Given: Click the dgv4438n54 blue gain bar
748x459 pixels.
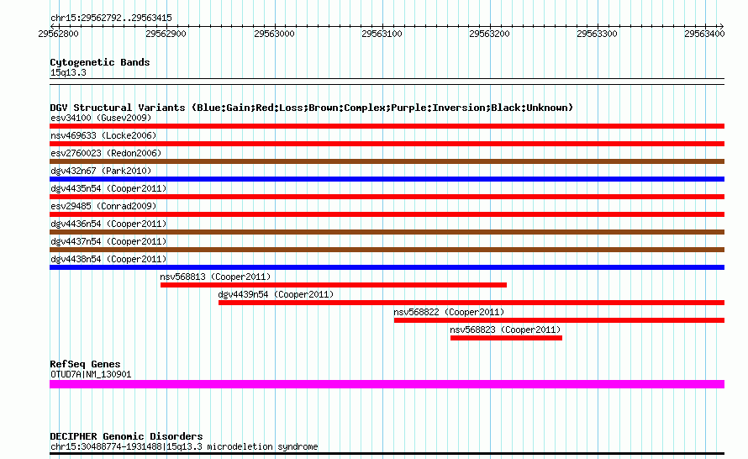Looking at the screenshot, I should (387, 267).
